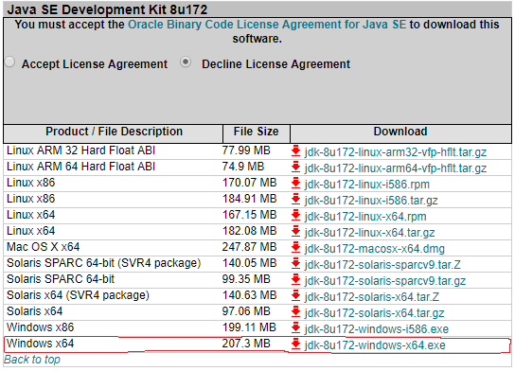Download jdk-8u172-windows-x64.exe link
The height and width of the screenshot is (371, 515).
pos(375,345)
